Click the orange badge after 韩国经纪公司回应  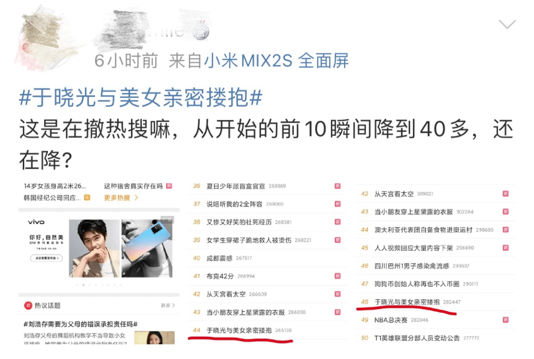pos(87,198)
